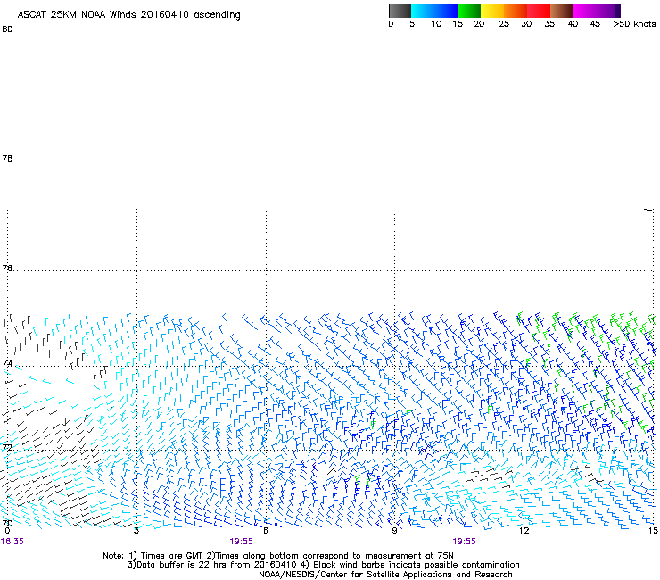Screen dimensions: 660x580
Task: Click the "72" latitude axis label
Action: click(7, 447)
